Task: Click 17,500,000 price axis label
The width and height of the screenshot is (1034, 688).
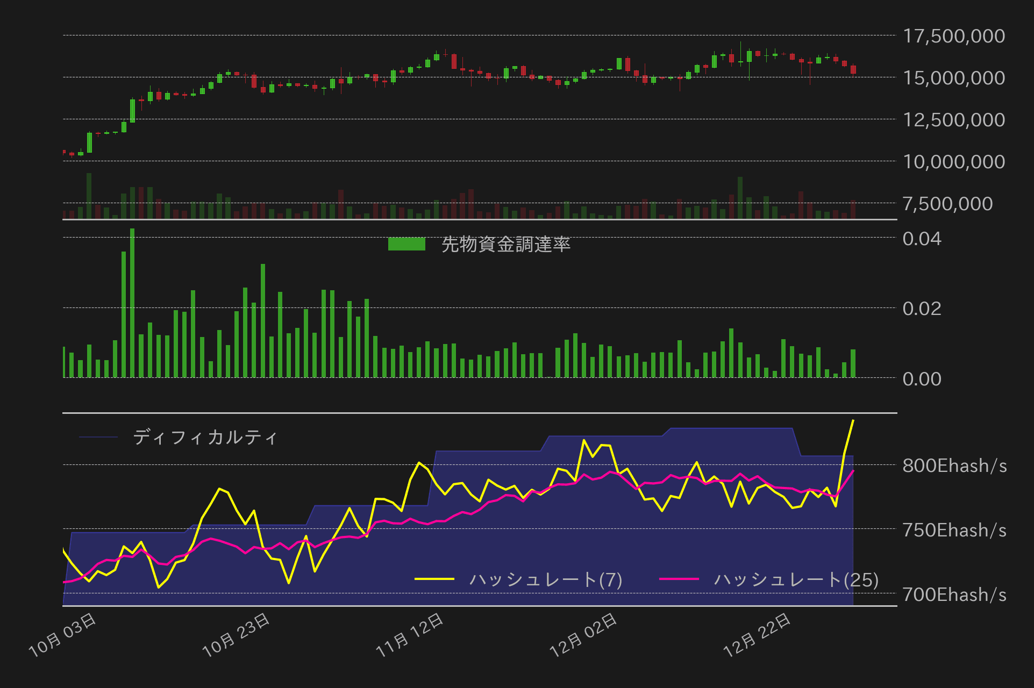Action: coord(953,36)
